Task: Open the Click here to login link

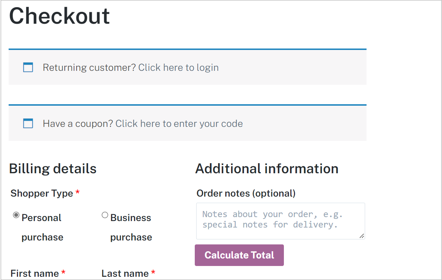Action: click(x=178, y=68)
